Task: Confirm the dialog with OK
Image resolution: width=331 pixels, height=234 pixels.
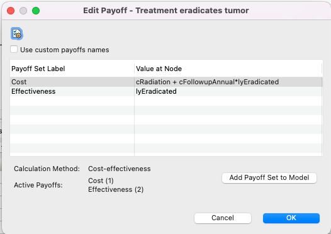Action: pyautogui.click(x=291, y=218)
